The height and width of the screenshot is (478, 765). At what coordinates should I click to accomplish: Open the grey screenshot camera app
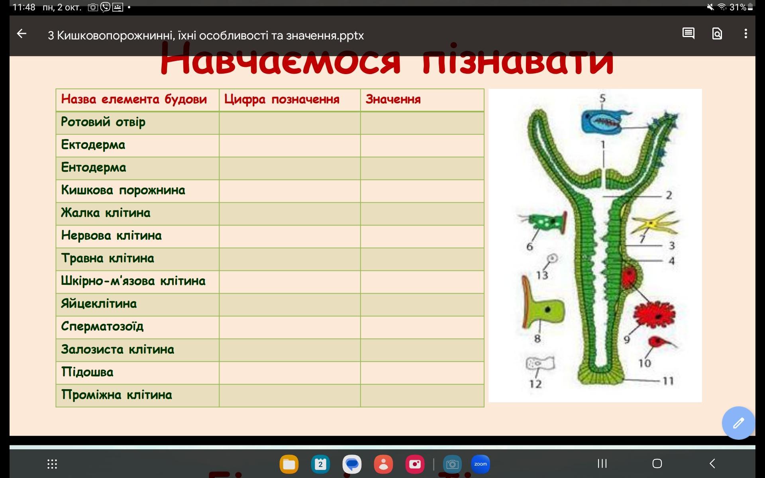pyautogui.click(x=452, y=464)
